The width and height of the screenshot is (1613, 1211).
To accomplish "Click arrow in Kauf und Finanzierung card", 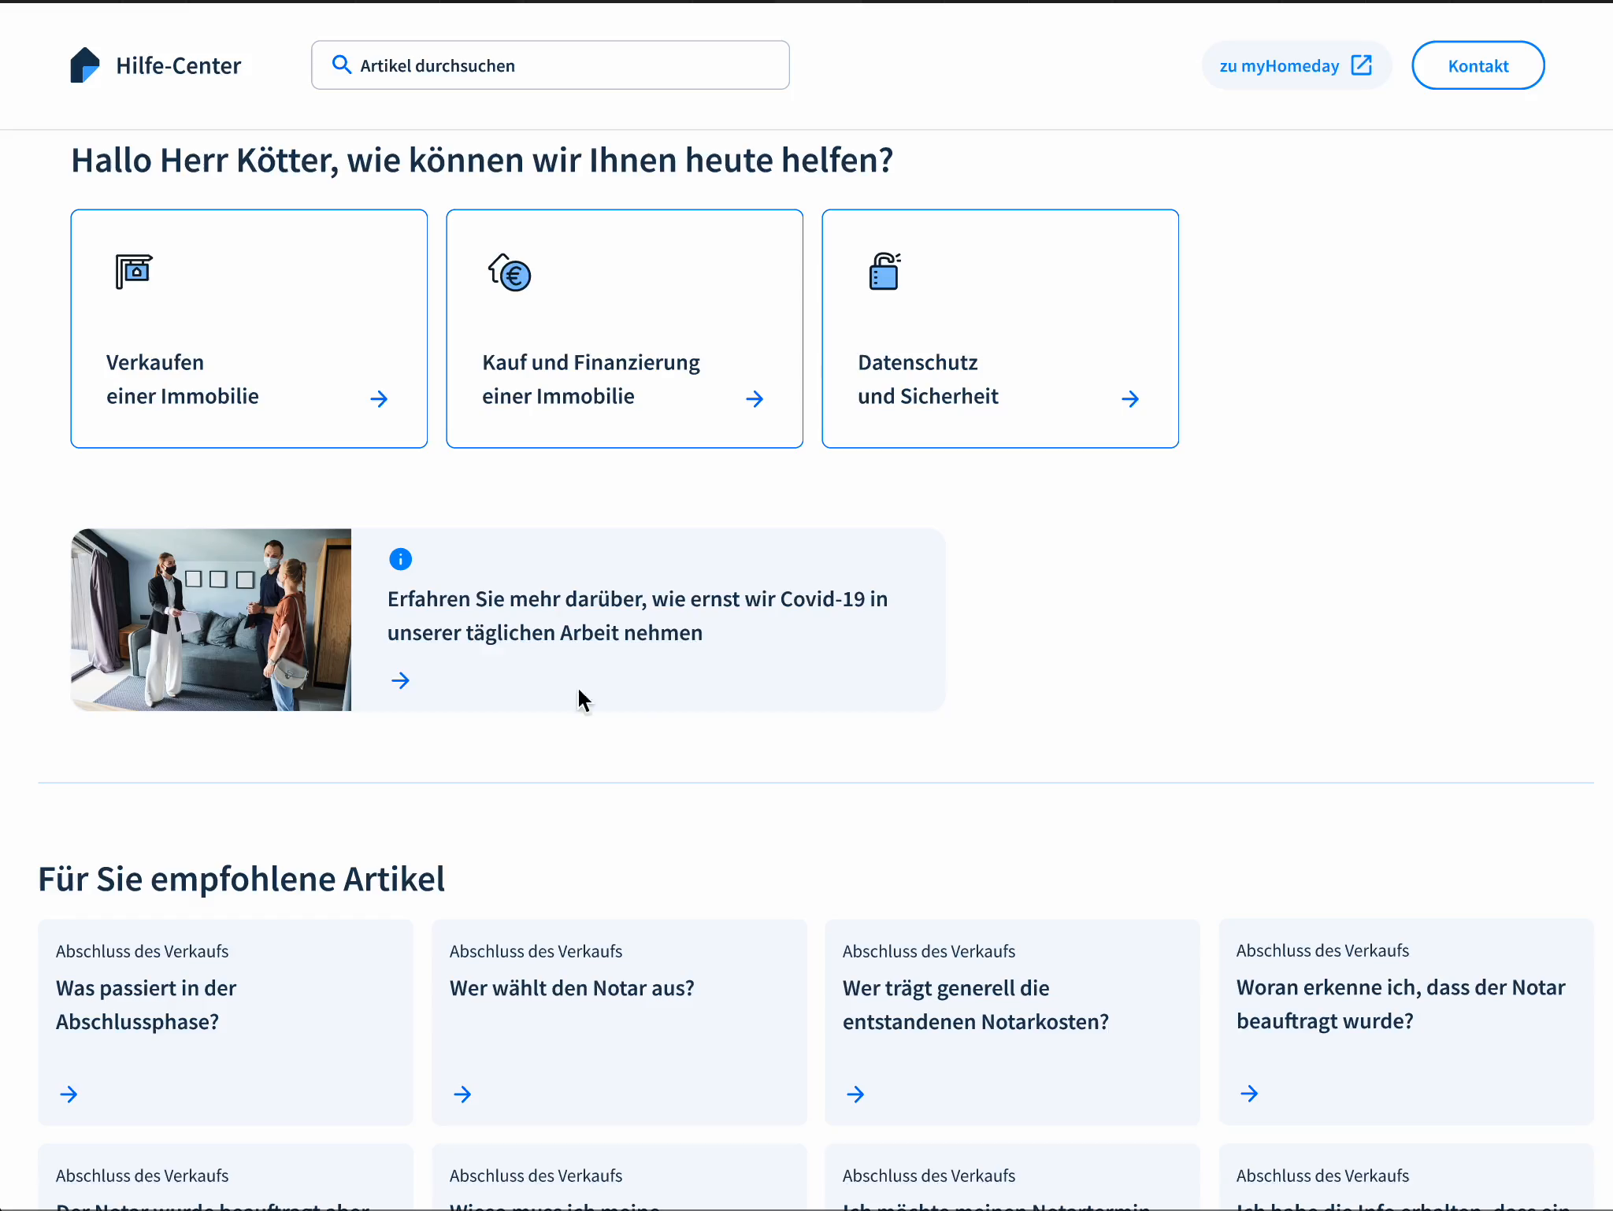I will pyautogui.click(x=755, y=399).
